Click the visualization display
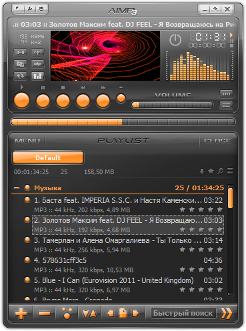 coord(105,55)
